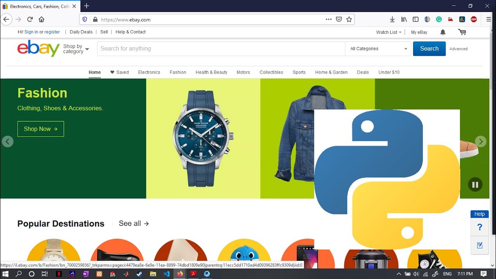Show previous banner slide

(x=8, y=141)
